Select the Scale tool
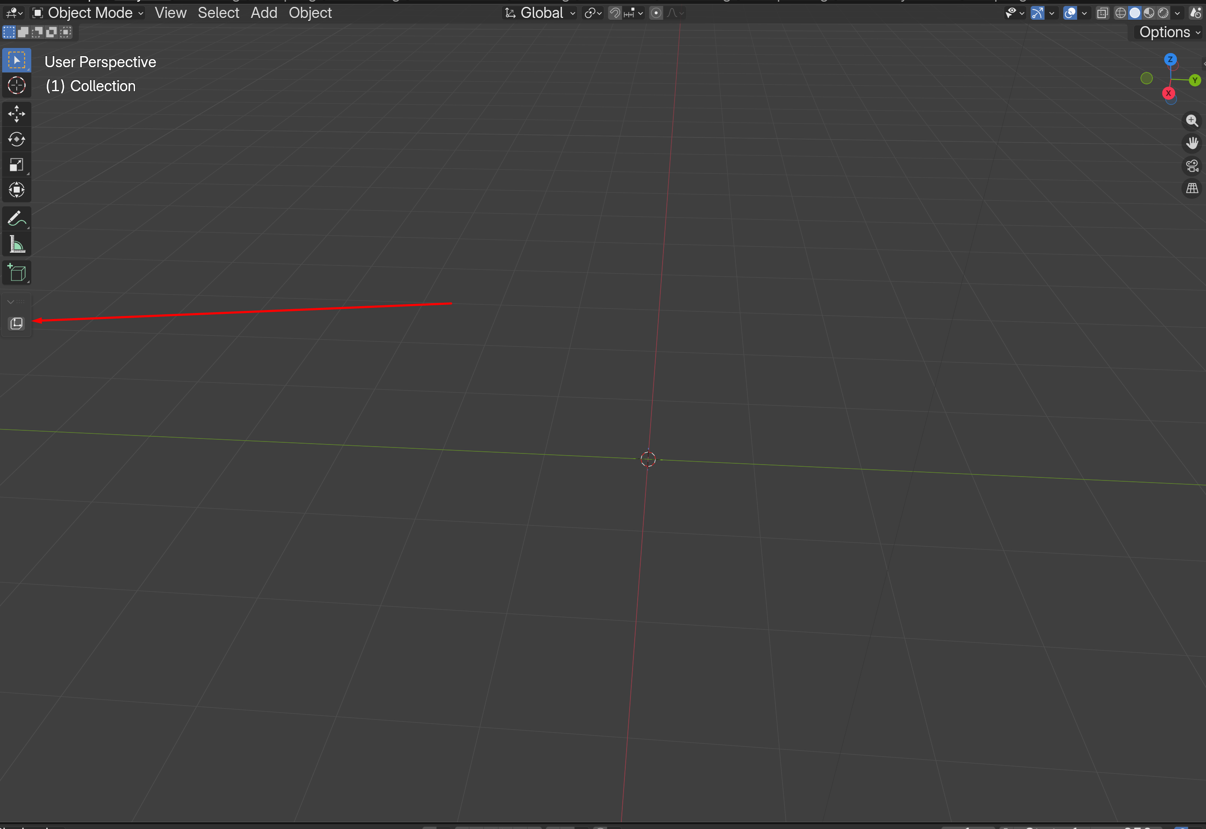Screen dimensions: 1206x829 point(17,165)
